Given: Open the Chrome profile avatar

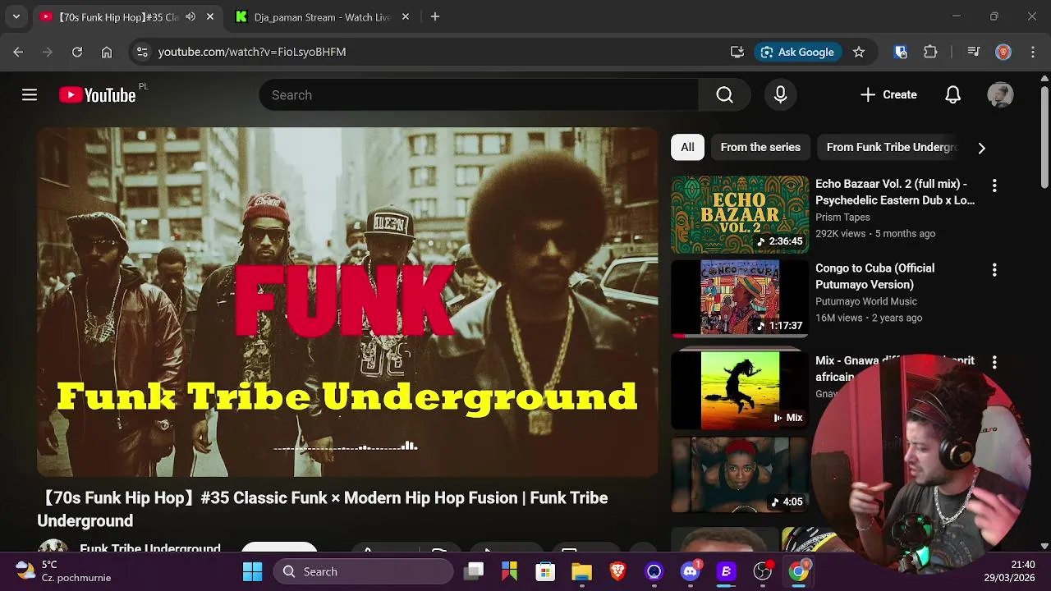Looking at the screenshot, I should coord(1003,52).
